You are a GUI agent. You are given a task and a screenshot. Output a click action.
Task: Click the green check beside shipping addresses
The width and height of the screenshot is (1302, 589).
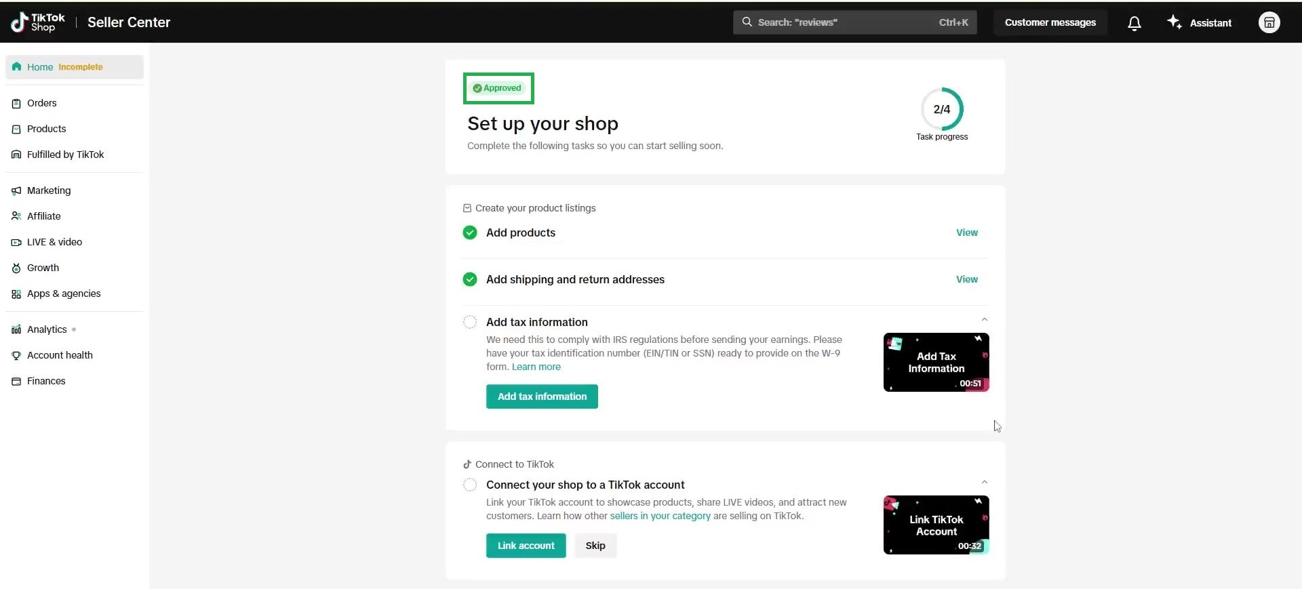(x=470, y=279)
